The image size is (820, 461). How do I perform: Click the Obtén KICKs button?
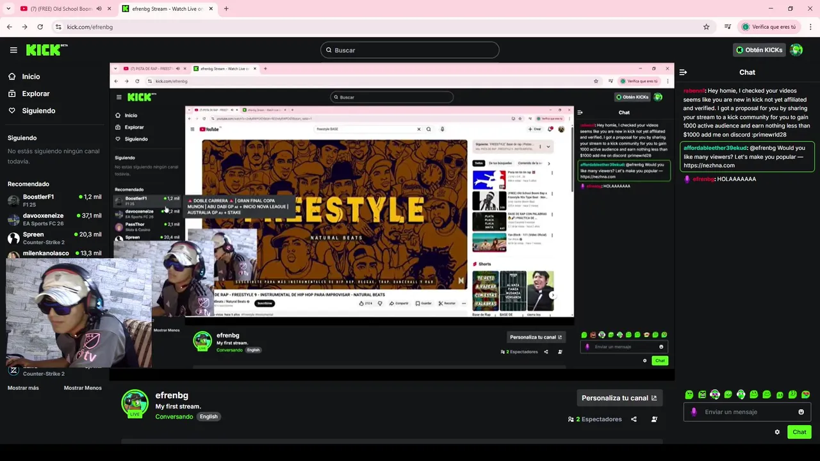click(759, 50)
